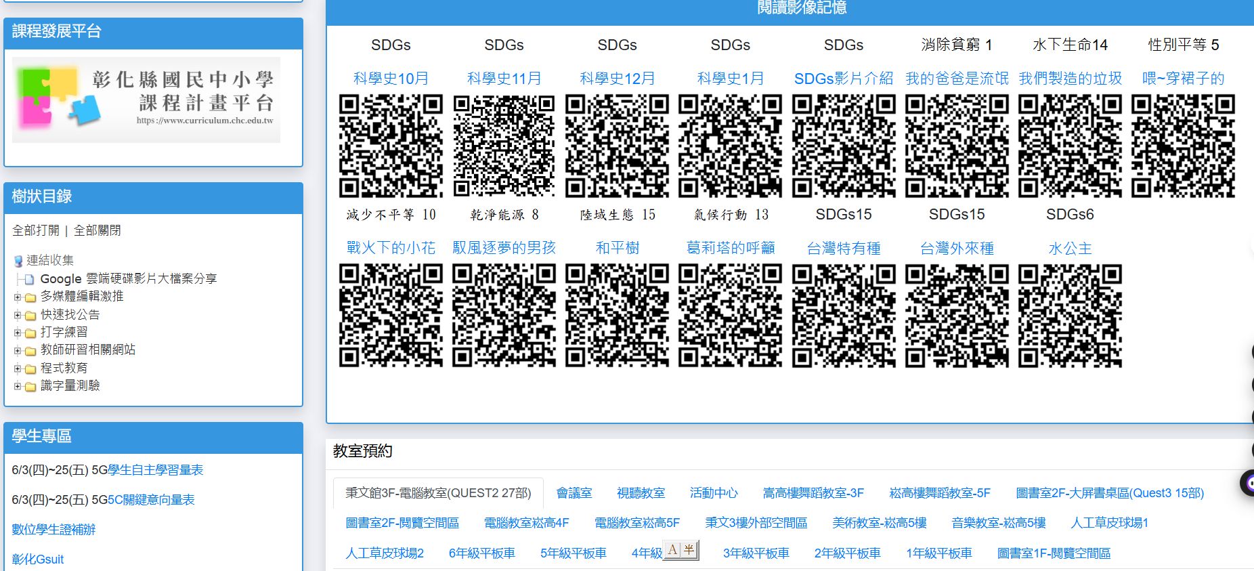Click 全部關閉 to collapse the tree
This screenshot has height=571, width=1254.
click(97, 230)
